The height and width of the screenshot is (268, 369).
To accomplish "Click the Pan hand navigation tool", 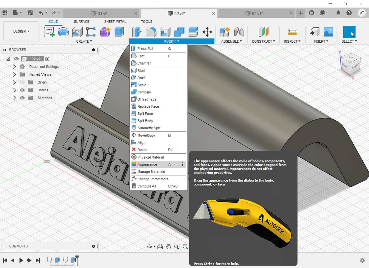I will (168, 247).
